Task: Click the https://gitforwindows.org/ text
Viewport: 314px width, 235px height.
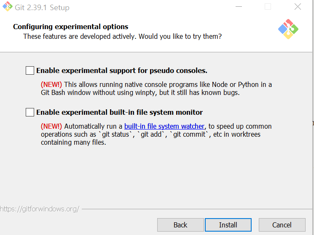Action: [40, 209]
